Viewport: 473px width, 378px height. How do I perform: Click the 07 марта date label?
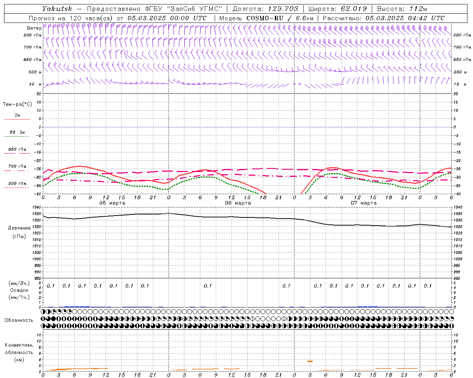364,203
